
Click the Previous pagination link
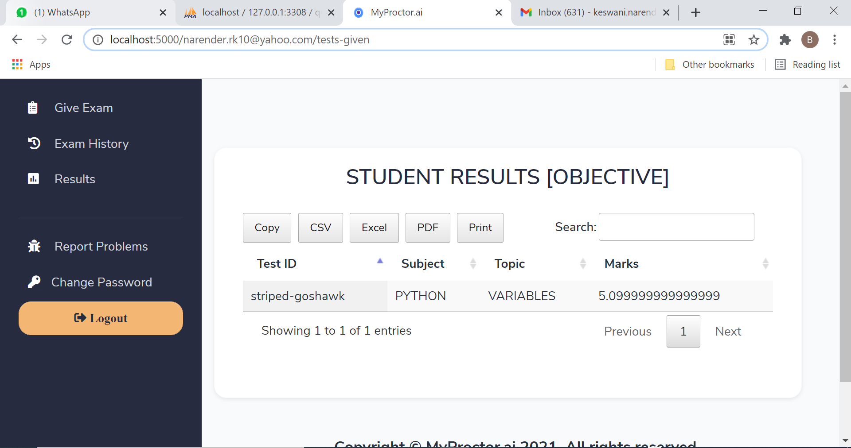pyautogui.click(x=628, y=331)
